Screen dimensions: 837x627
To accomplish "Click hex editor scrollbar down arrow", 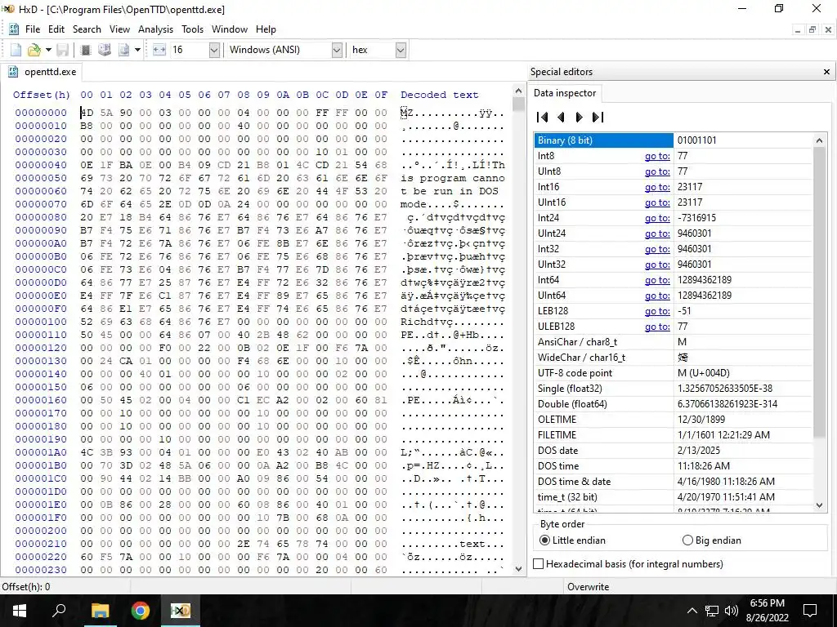I will [x=517, y=569].
